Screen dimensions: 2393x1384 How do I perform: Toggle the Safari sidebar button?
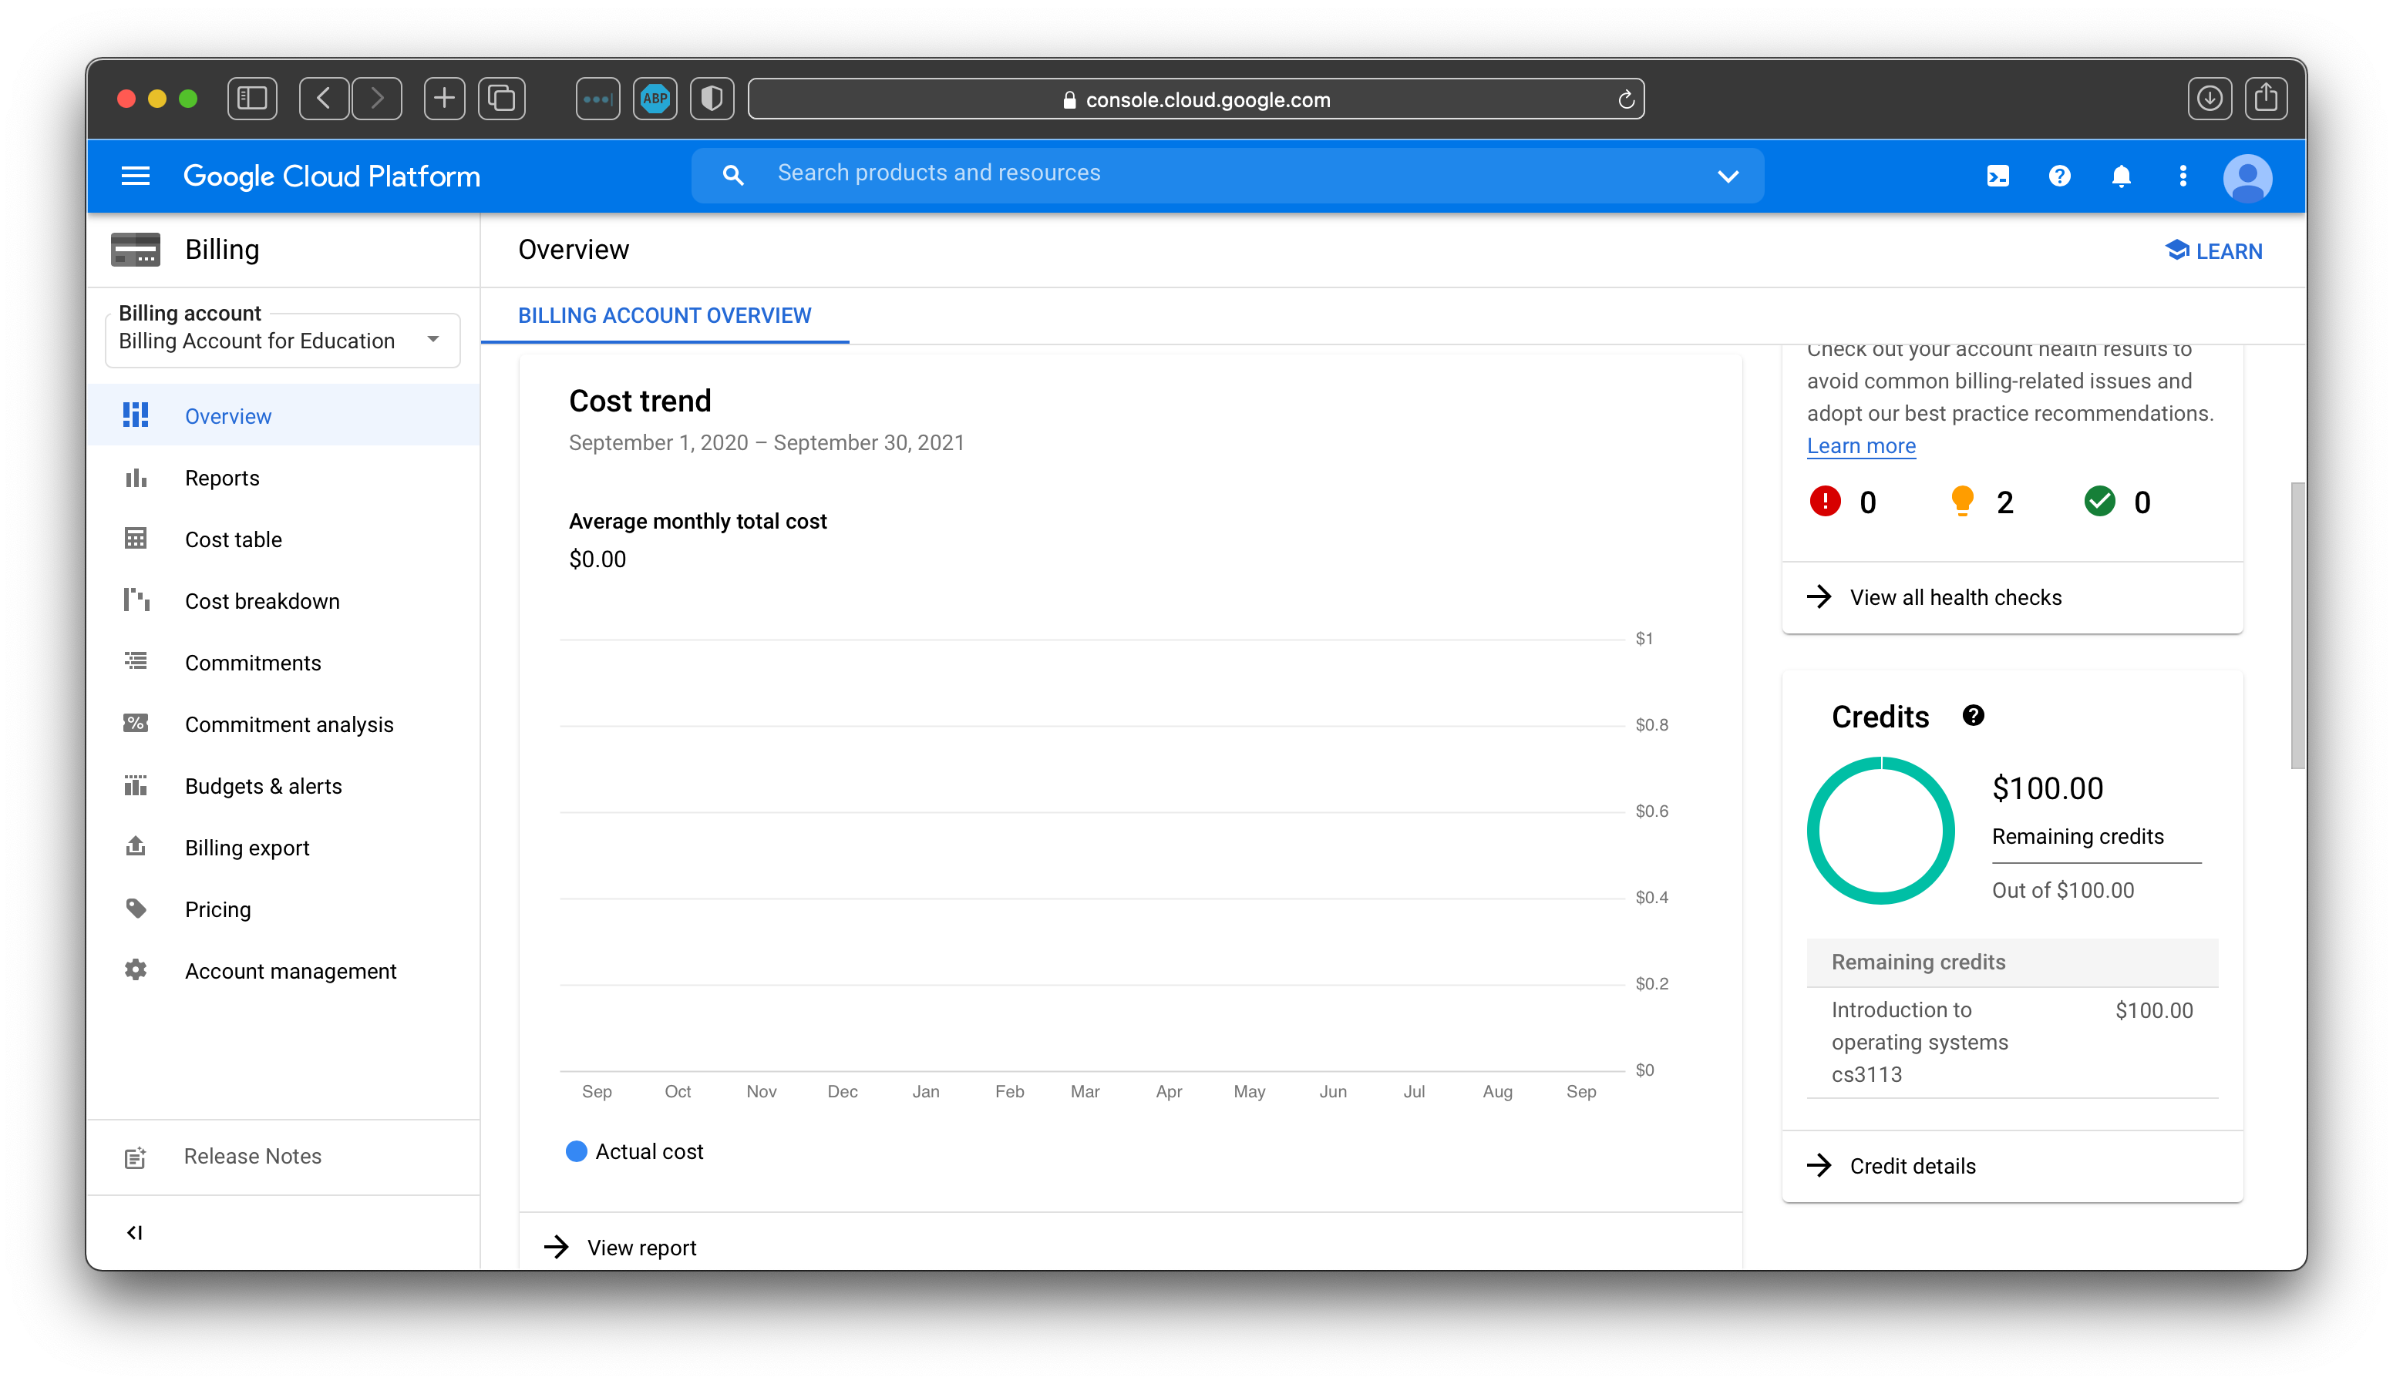point(251,99)
